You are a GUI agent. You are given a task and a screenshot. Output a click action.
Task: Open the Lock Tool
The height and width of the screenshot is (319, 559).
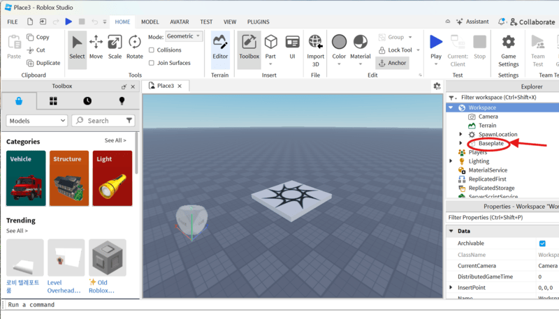click(x=395, y=50)
